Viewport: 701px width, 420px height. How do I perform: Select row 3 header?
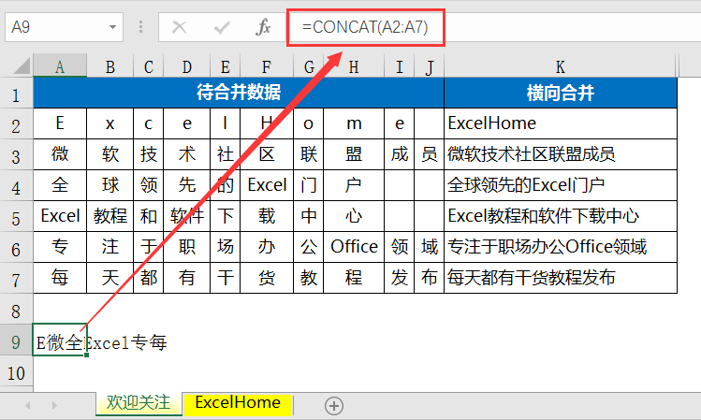tap(16, 154)
